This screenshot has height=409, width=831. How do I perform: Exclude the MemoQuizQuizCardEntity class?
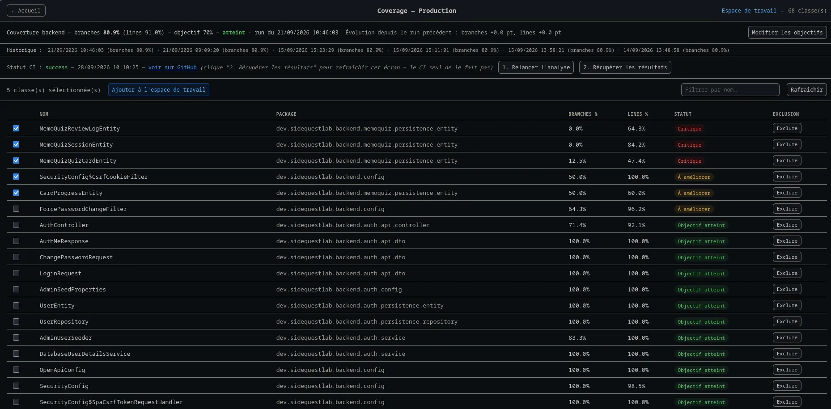click(787, 160)
